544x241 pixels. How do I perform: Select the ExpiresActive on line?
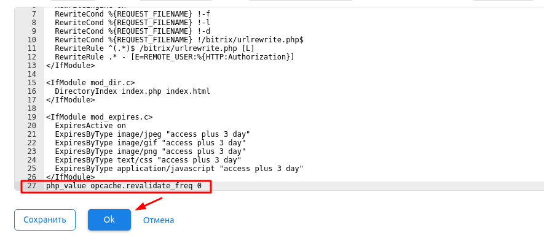pos(90,125)
